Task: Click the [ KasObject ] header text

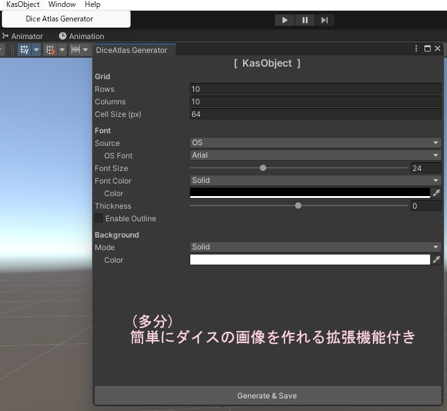Action: pyautogui.click(x=267, y=63)
